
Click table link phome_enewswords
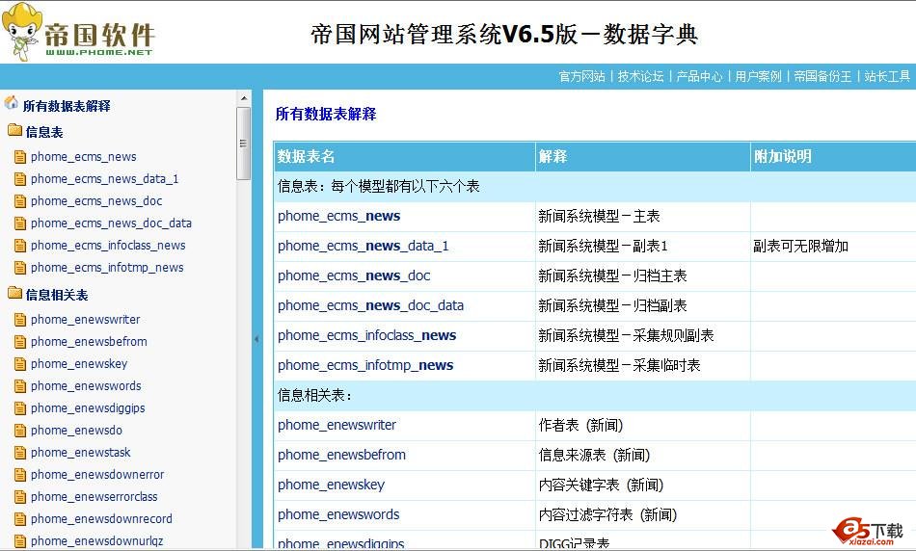coord(338,514)
